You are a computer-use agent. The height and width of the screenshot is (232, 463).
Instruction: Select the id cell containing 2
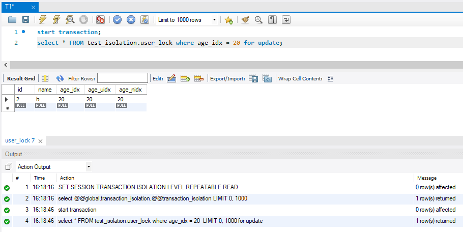click(x=24, y=99)
